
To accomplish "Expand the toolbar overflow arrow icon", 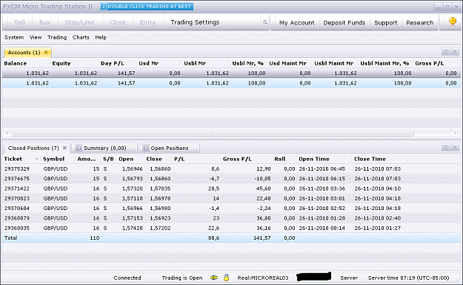I will click(265, 22).
